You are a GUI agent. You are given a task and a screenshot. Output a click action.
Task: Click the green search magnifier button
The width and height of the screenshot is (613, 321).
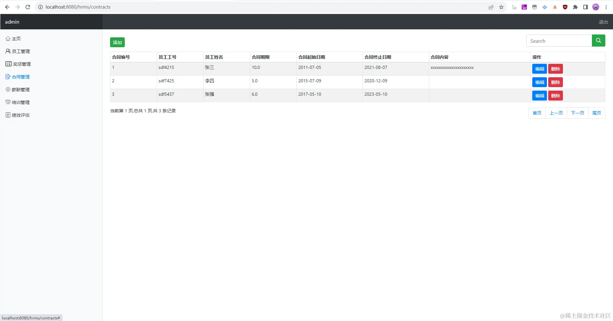[x=598, y=41]
